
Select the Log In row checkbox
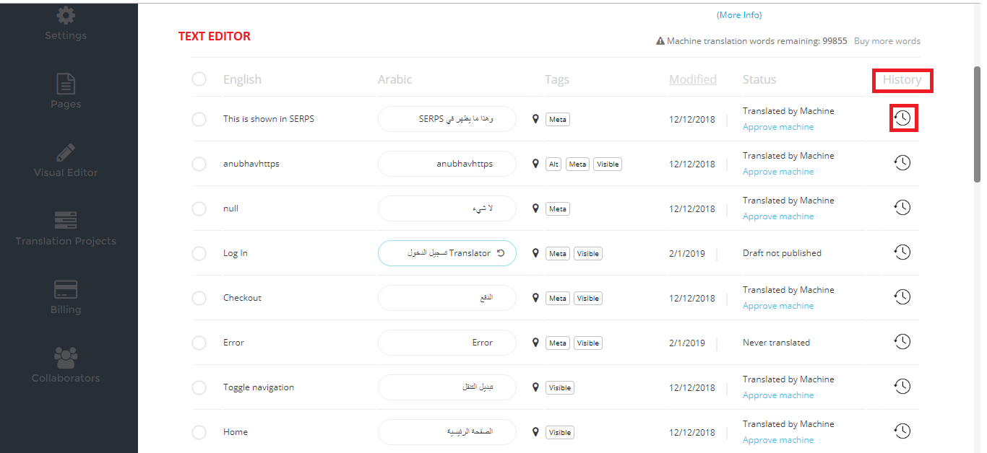(199, 253)
